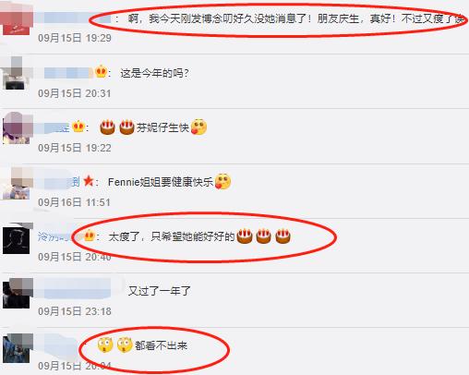The height and width of the screenshot is (375, 469).
Task: Click first surprised emoji before "都看不出来"
Action: click(x=105, y=345)
